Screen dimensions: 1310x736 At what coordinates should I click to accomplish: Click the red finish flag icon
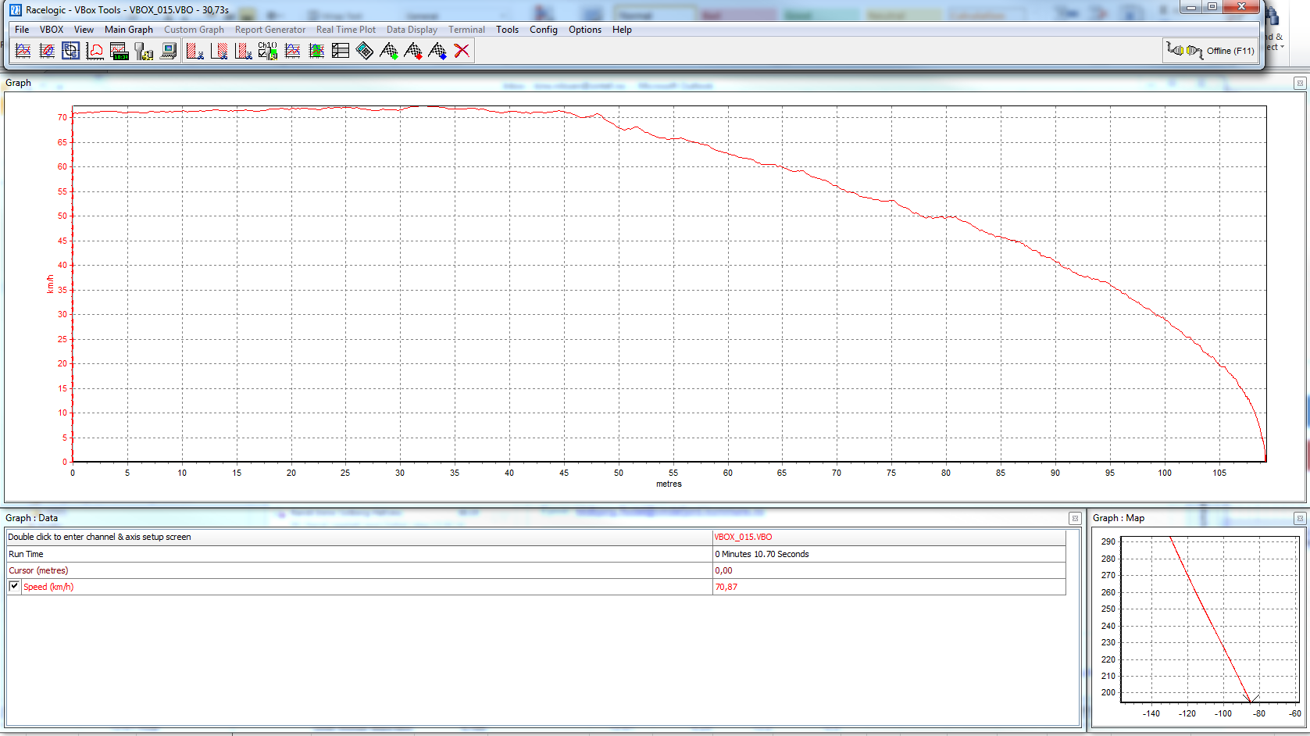[413, 51]
